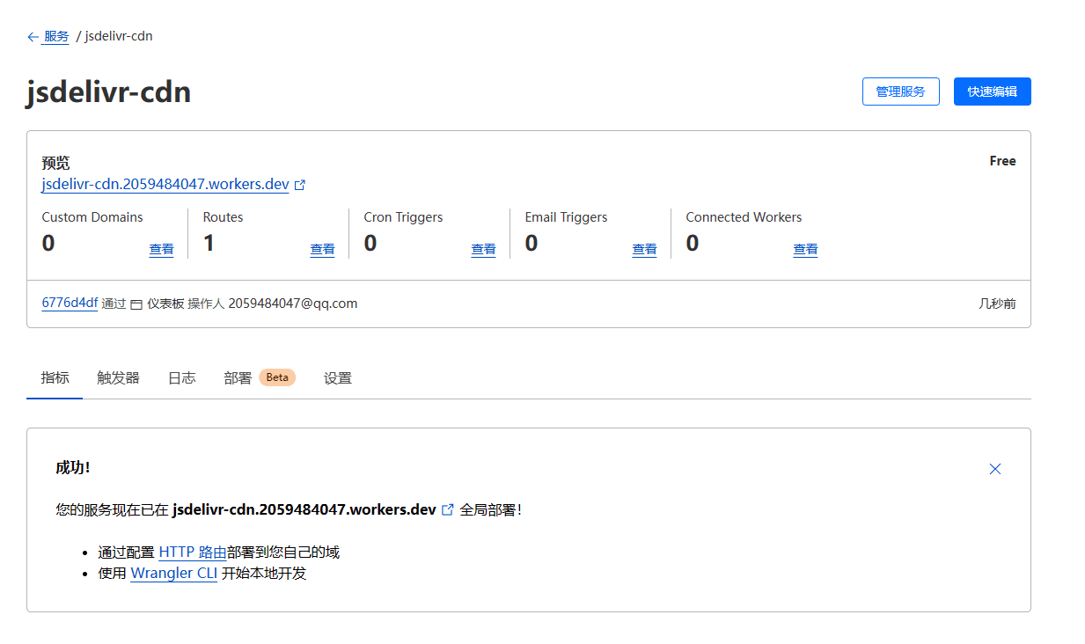View Custom Domains via 查看 link

click(x=161, y=250)
